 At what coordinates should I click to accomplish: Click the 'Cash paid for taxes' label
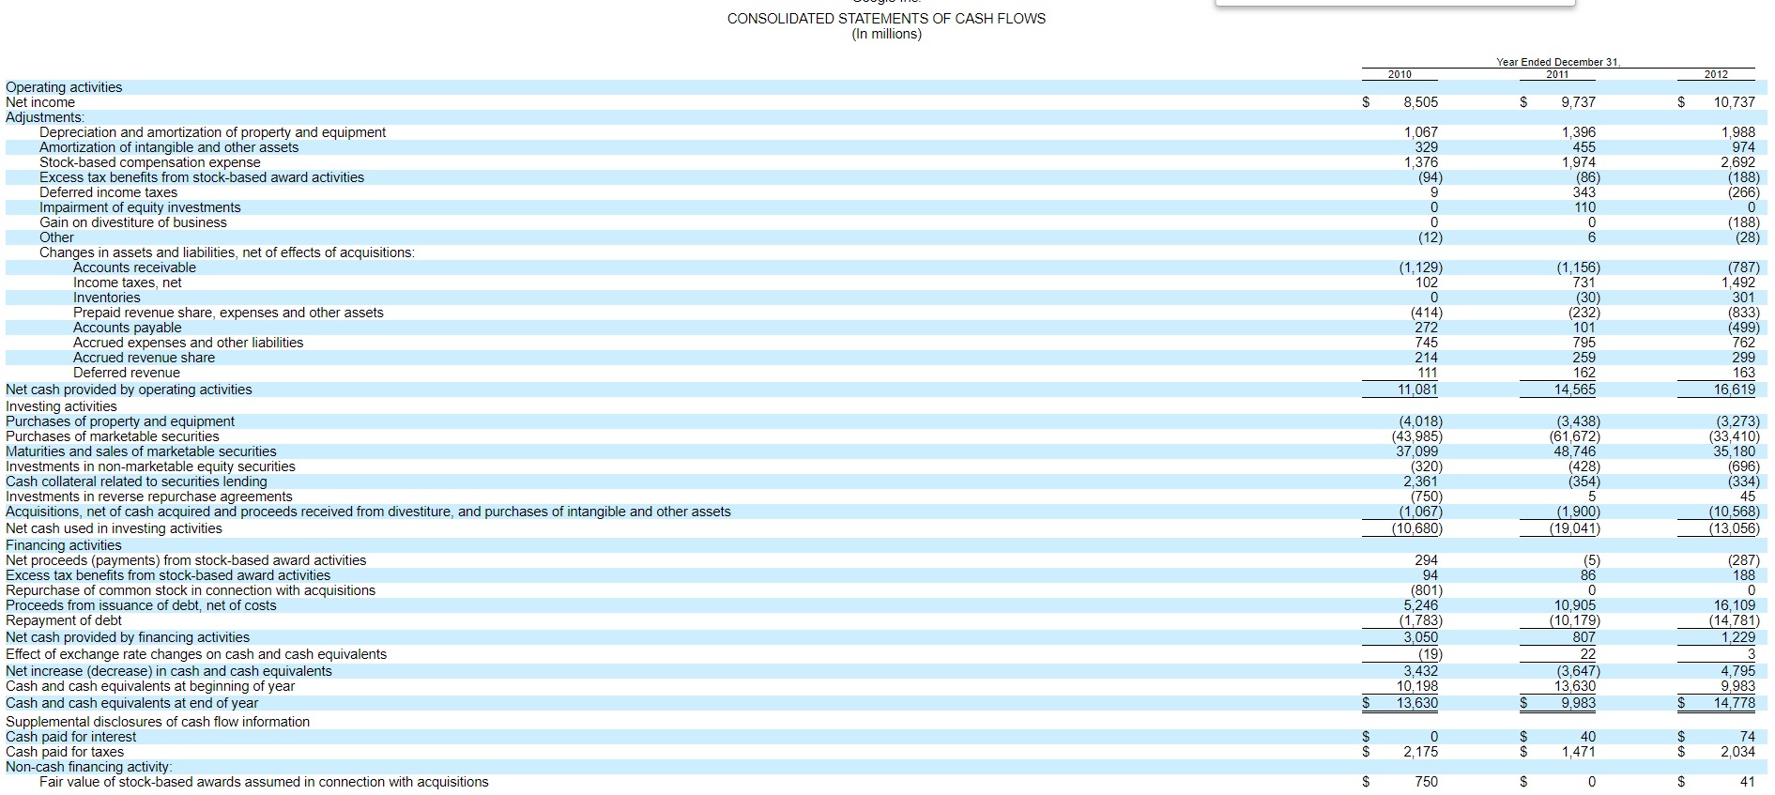65,752
